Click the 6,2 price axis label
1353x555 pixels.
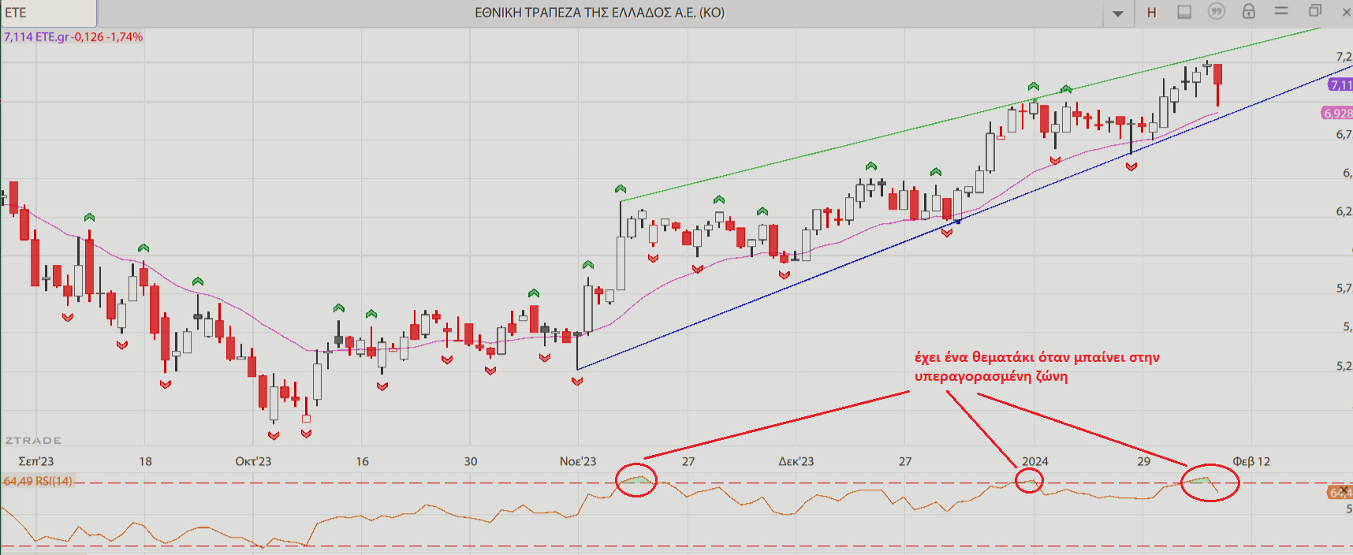coord(1344,211)
